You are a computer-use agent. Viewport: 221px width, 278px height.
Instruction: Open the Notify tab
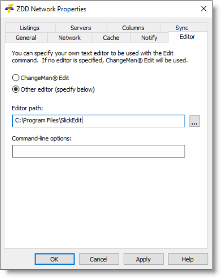tap(149, 38)
